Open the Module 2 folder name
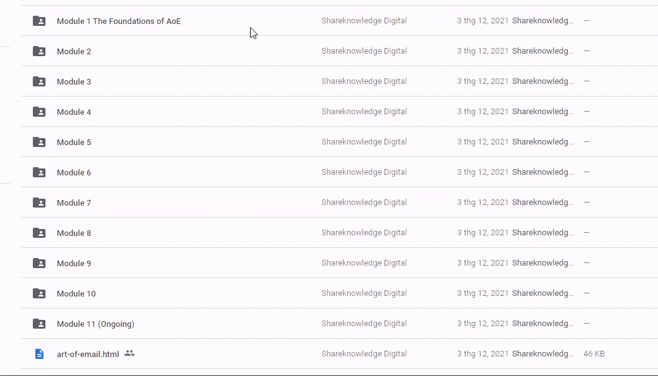This screenshot has width=658, height=376. point(74,52)
